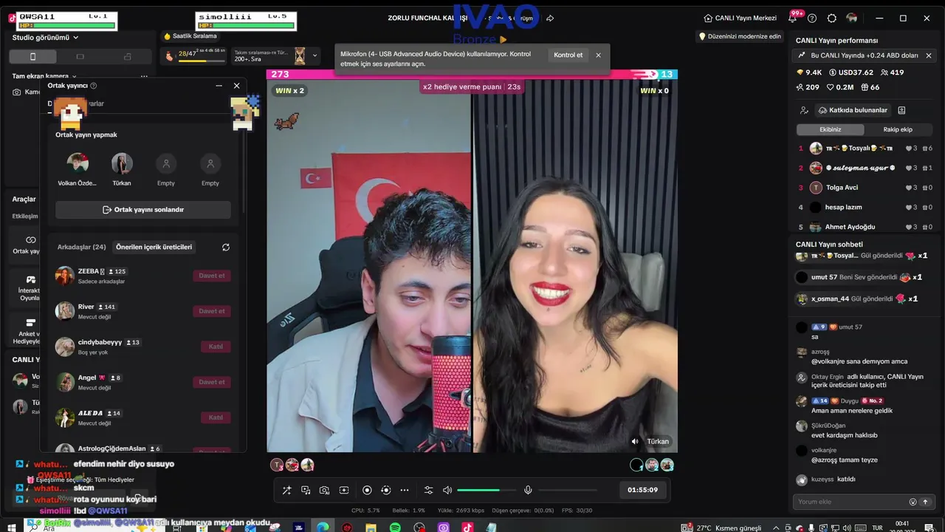The height and width of the screenshot is (532, 945).
Task: Switch to landscape layout
Action: click(80, 57)
